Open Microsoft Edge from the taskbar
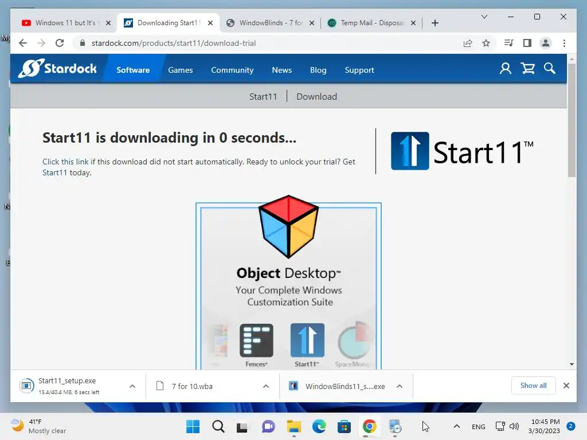The height and width of the screenshot is (440, 587). coord(319,426)
